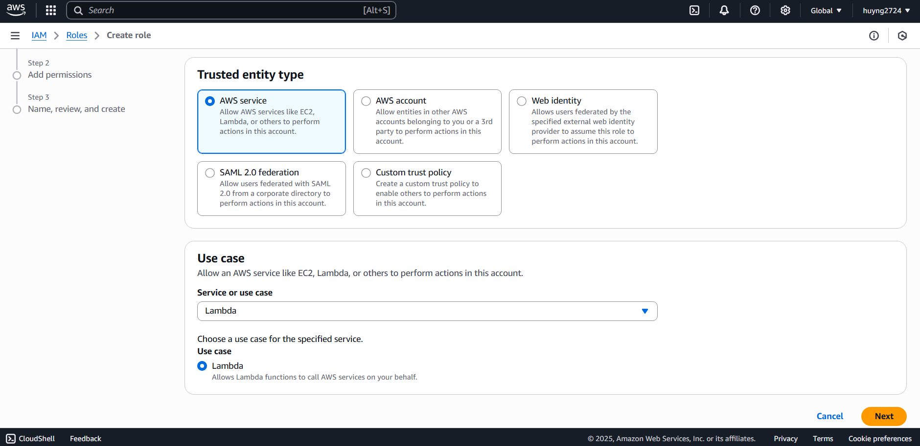Image resolution: width=920 pixels, height=446 pixels.
Task: Click the CloudShell icon in footer
Action: [x=11, y=439]
